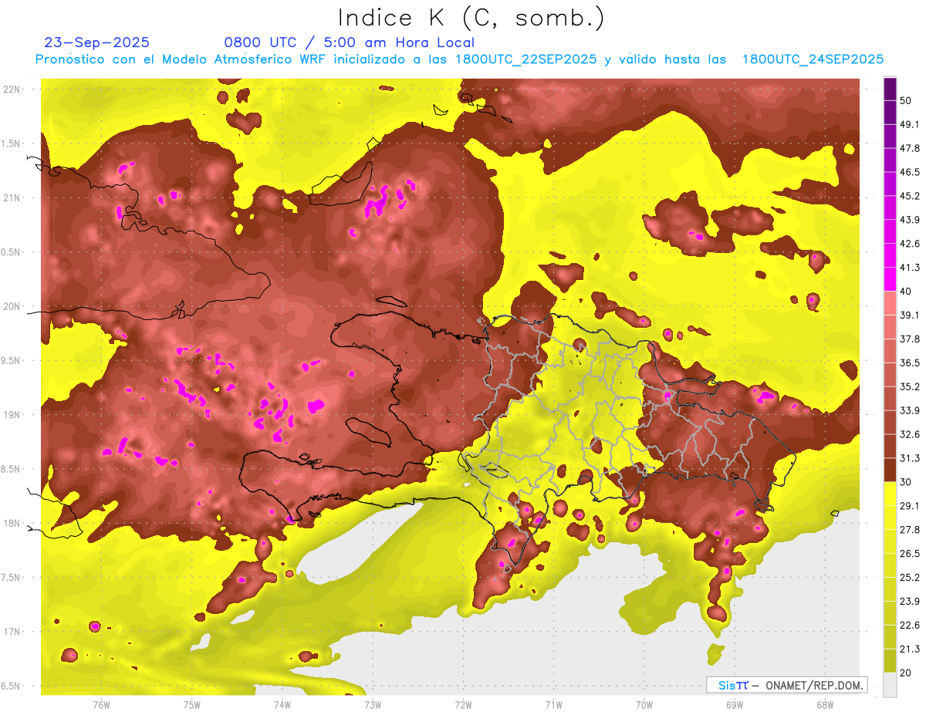Click the 76W longitude axis label

tap(101, 705)
